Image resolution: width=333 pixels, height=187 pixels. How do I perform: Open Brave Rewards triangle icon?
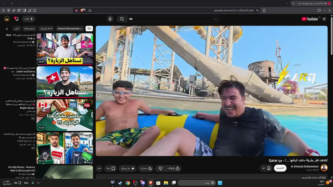click(x=76, y=10)
